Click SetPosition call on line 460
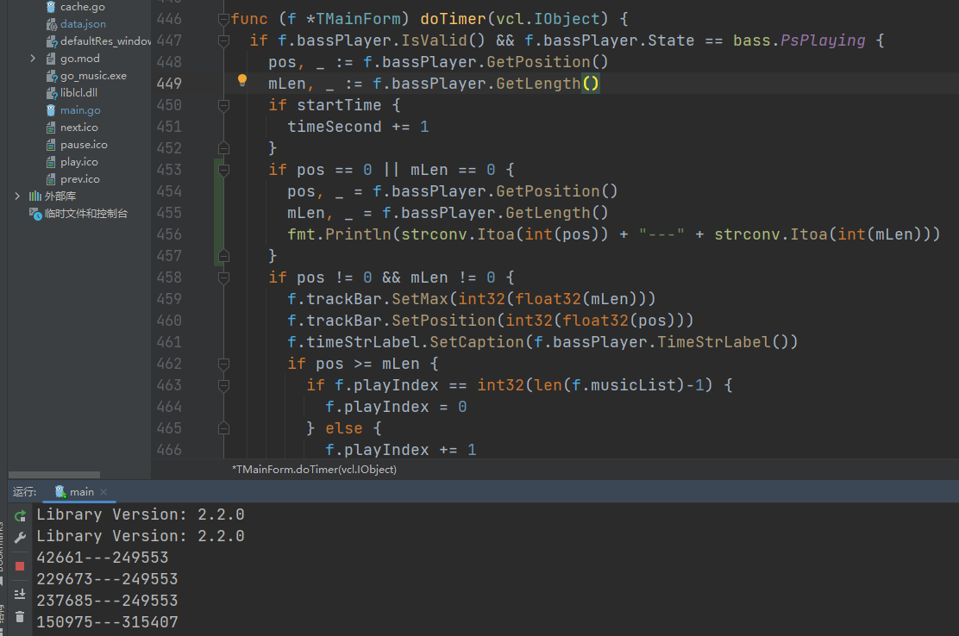The image size is (959, 636). point(444,320)
